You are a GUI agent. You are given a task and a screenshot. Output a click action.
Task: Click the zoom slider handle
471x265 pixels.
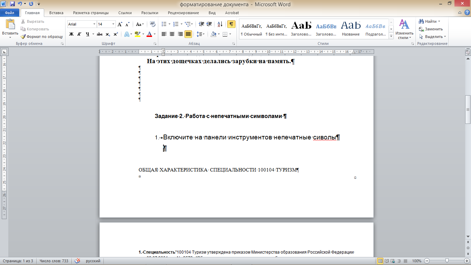447,261
